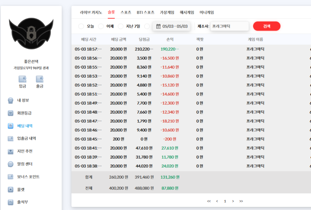Click the 131,260 원 subtotal profit
This screenshot has width=311, height=210.
coord(170,177)
